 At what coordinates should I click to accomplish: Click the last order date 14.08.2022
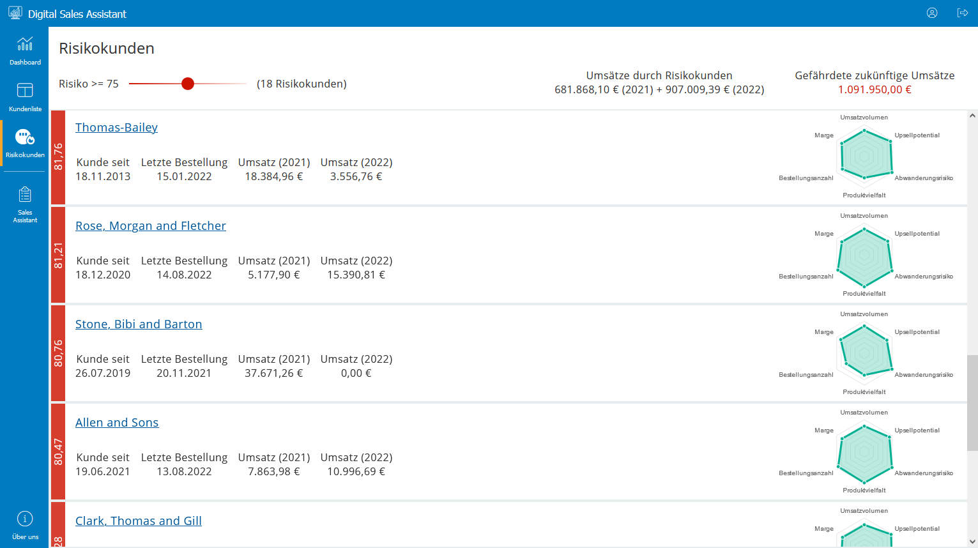click(184, 275)
